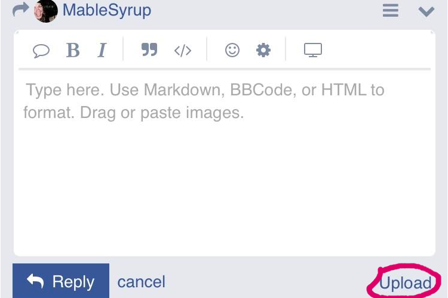Submit the post with the Reply button
448x298 pixels.
pos(61,281)
